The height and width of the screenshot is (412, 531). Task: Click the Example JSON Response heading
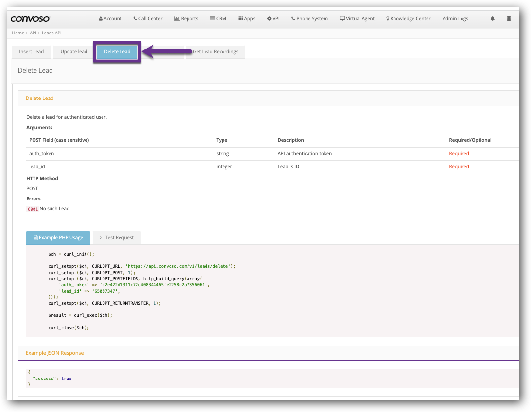point(54,353)
